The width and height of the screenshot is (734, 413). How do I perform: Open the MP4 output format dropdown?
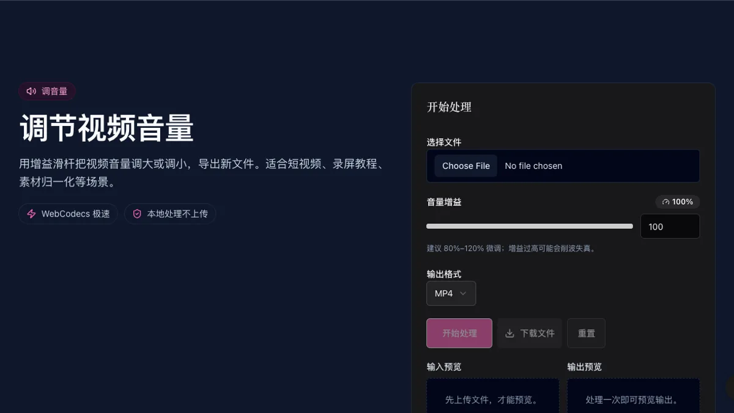tap(451, 294)
